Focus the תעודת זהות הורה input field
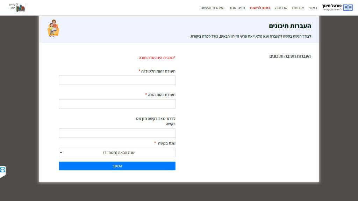Screen dimensions: 358x201 tap(117, 104)
